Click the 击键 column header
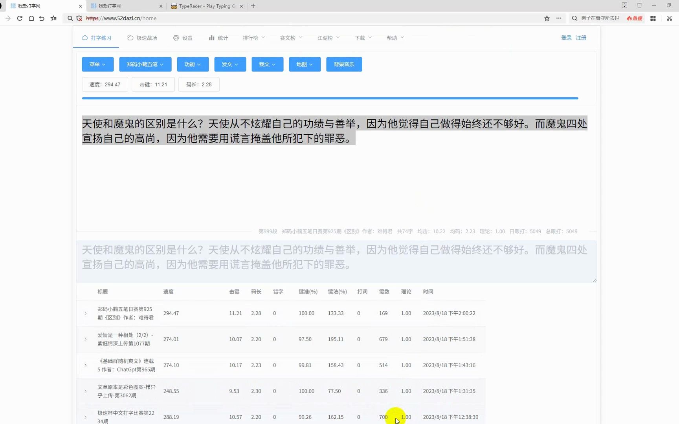Image resolution: width=679 pixels, height=424 pixels. (x=234, y=292)
